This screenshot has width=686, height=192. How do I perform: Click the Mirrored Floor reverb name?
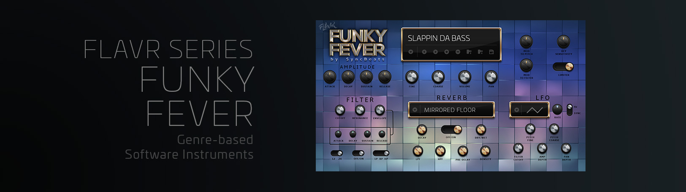[x=450, y=110]
